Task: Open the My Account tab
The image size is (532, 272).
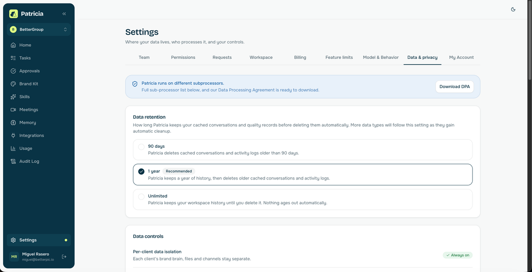Action: pyautogui.click(x=462, y=57)
